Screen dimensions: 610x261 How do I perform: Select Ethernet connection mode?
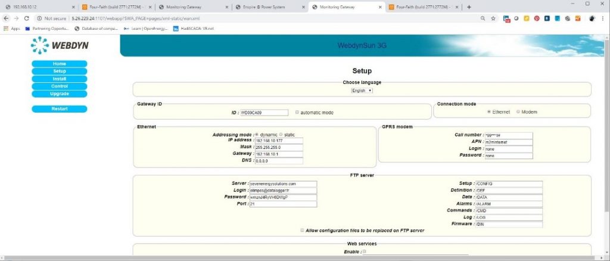[489, 112]
